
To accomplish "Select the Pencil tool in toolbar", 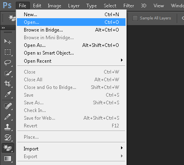I will tap(8, 116).
